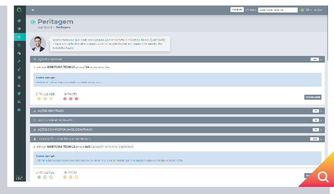Screen dimensions: 334x194
Task: Click the hamburger menu icon in top bar
Action: (x=33, y=10)
